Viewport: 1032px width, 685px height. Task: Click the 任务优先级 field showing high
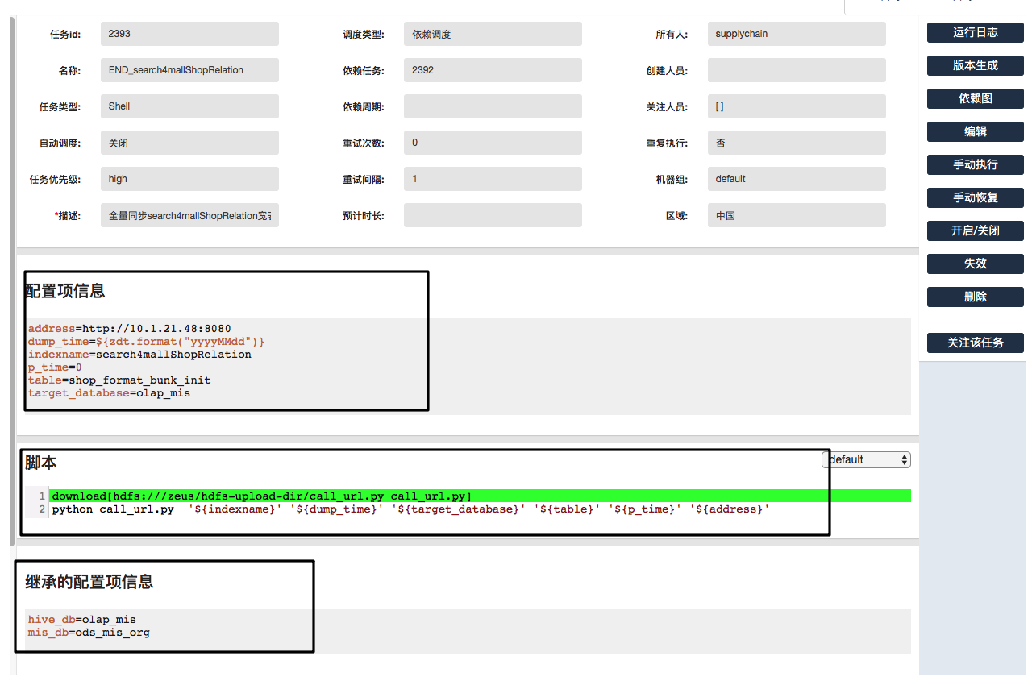point(189,179)
